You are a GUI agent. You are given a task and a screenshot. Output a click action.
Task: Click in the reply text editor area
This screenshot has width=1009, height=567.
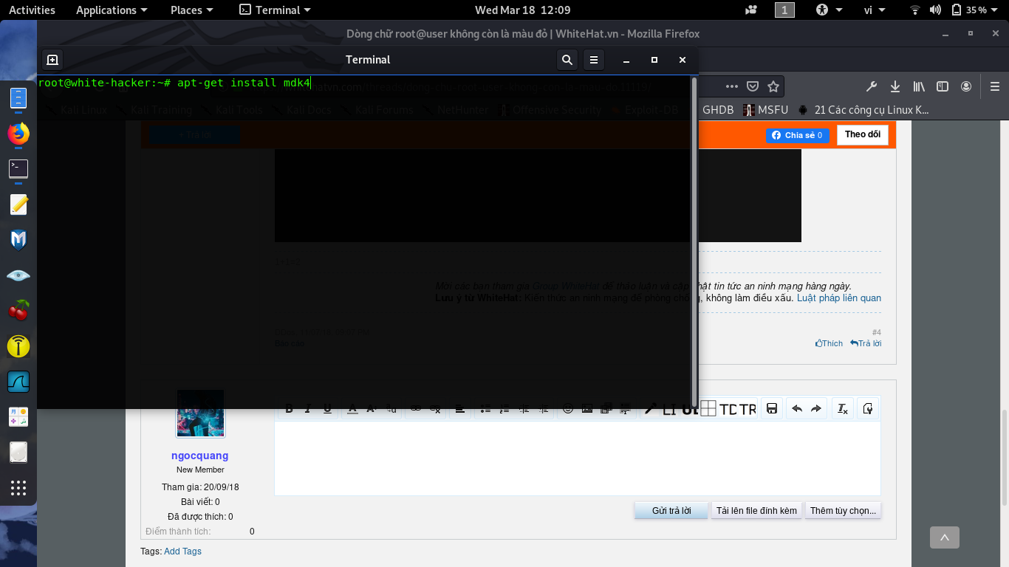577,458
